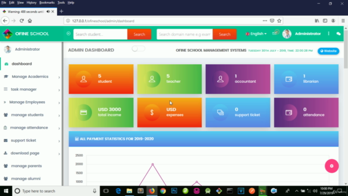The image size is (348, 196).
Task: Open a new browser tab with plus
Action: [61, 11]
